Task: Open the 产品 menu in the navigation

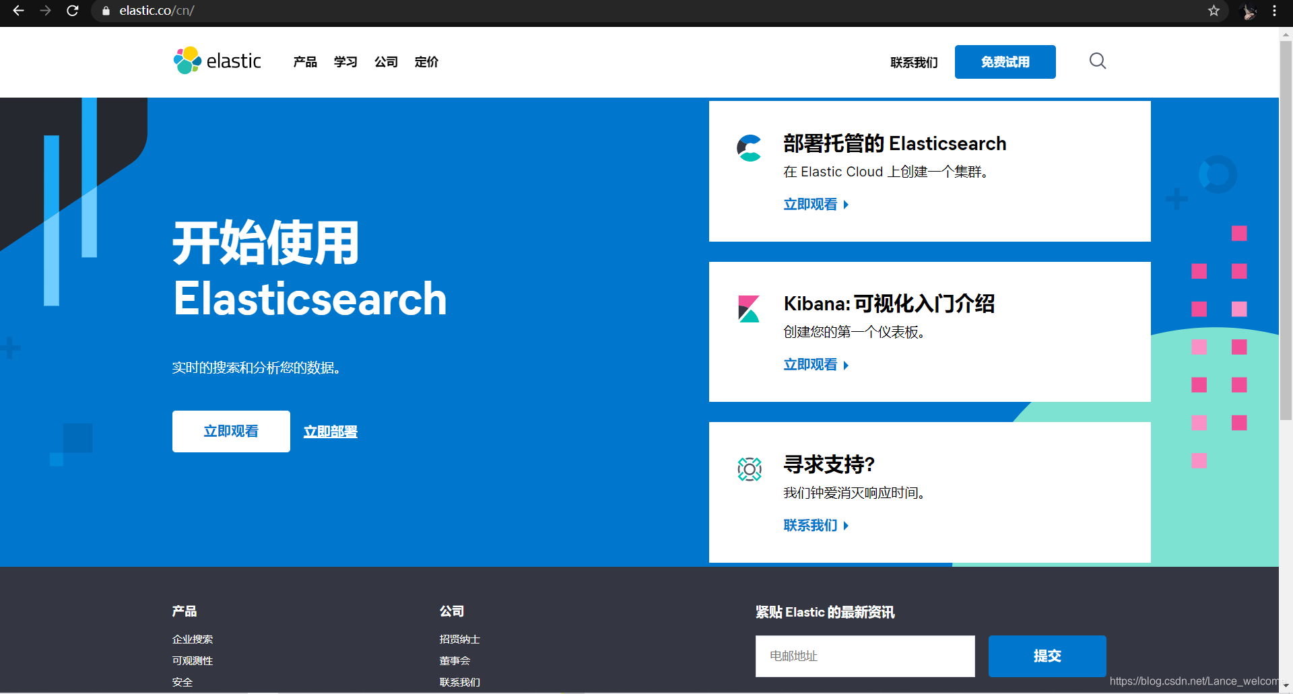Action: (x=304, y=62)
